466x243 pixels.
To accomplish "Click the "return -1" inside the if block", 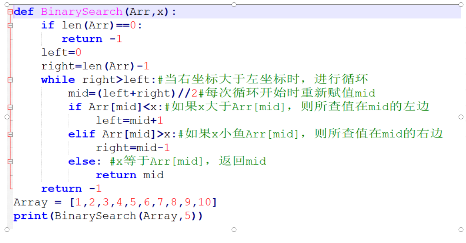I will pos(92,39).
